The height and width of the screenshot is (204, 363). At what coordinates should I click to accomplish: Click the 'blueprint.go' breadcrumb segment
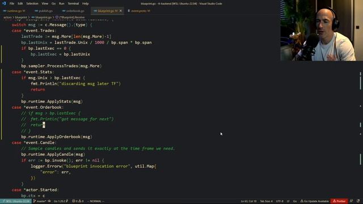(43, 18)
